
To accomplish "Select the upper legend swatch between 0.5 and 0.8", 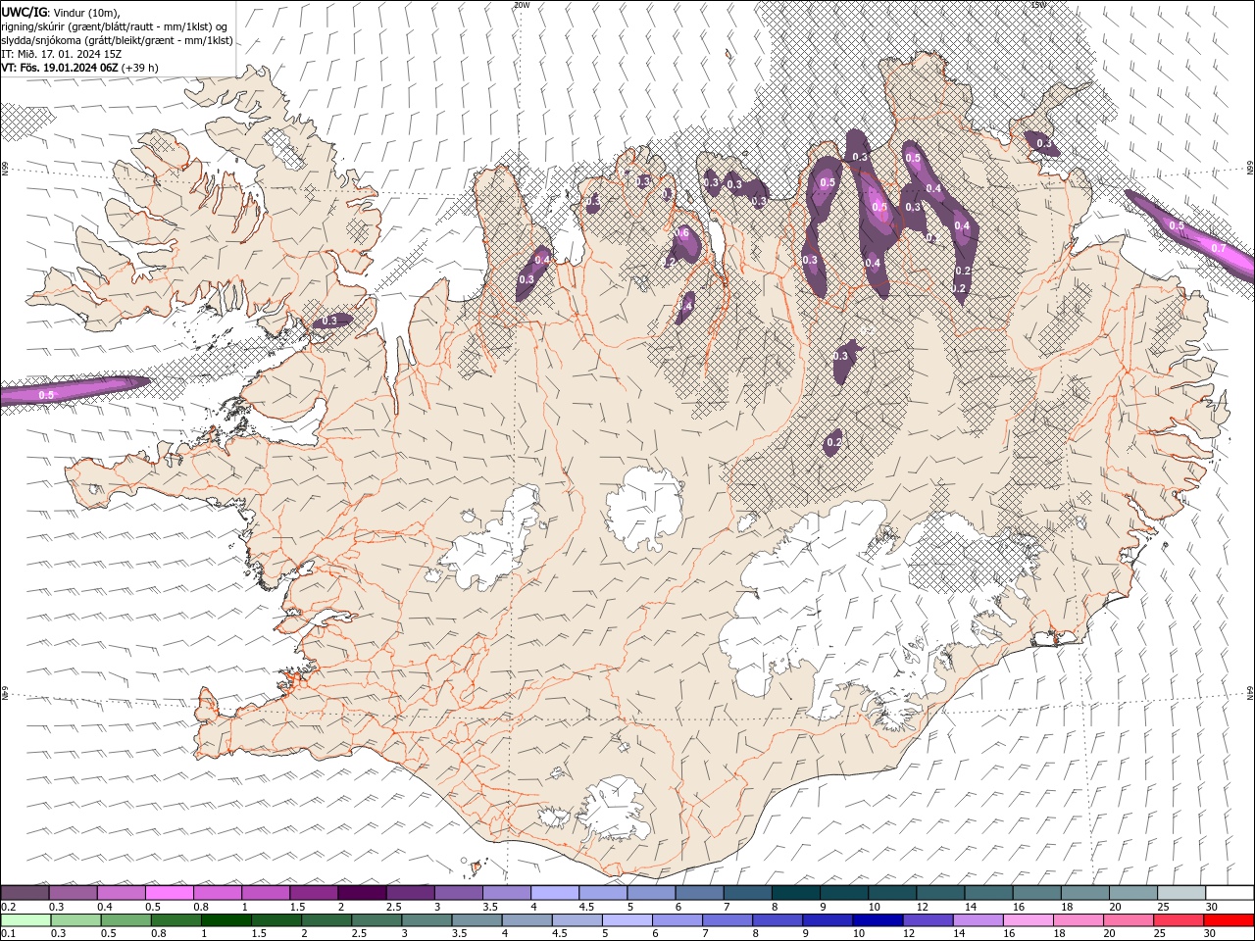I will pos(170,893).
